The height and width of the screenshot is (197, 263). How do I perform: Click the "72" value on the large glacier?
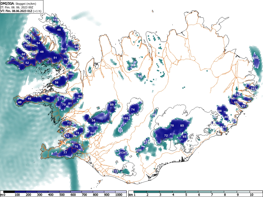[166, 136]
